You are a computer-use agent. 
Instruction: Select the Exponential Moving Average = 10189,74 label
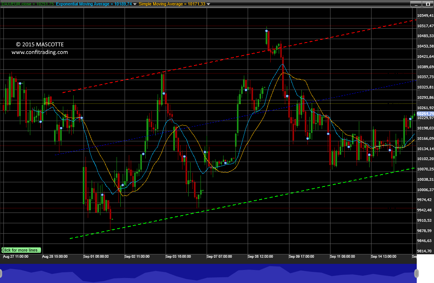(94, 4)
